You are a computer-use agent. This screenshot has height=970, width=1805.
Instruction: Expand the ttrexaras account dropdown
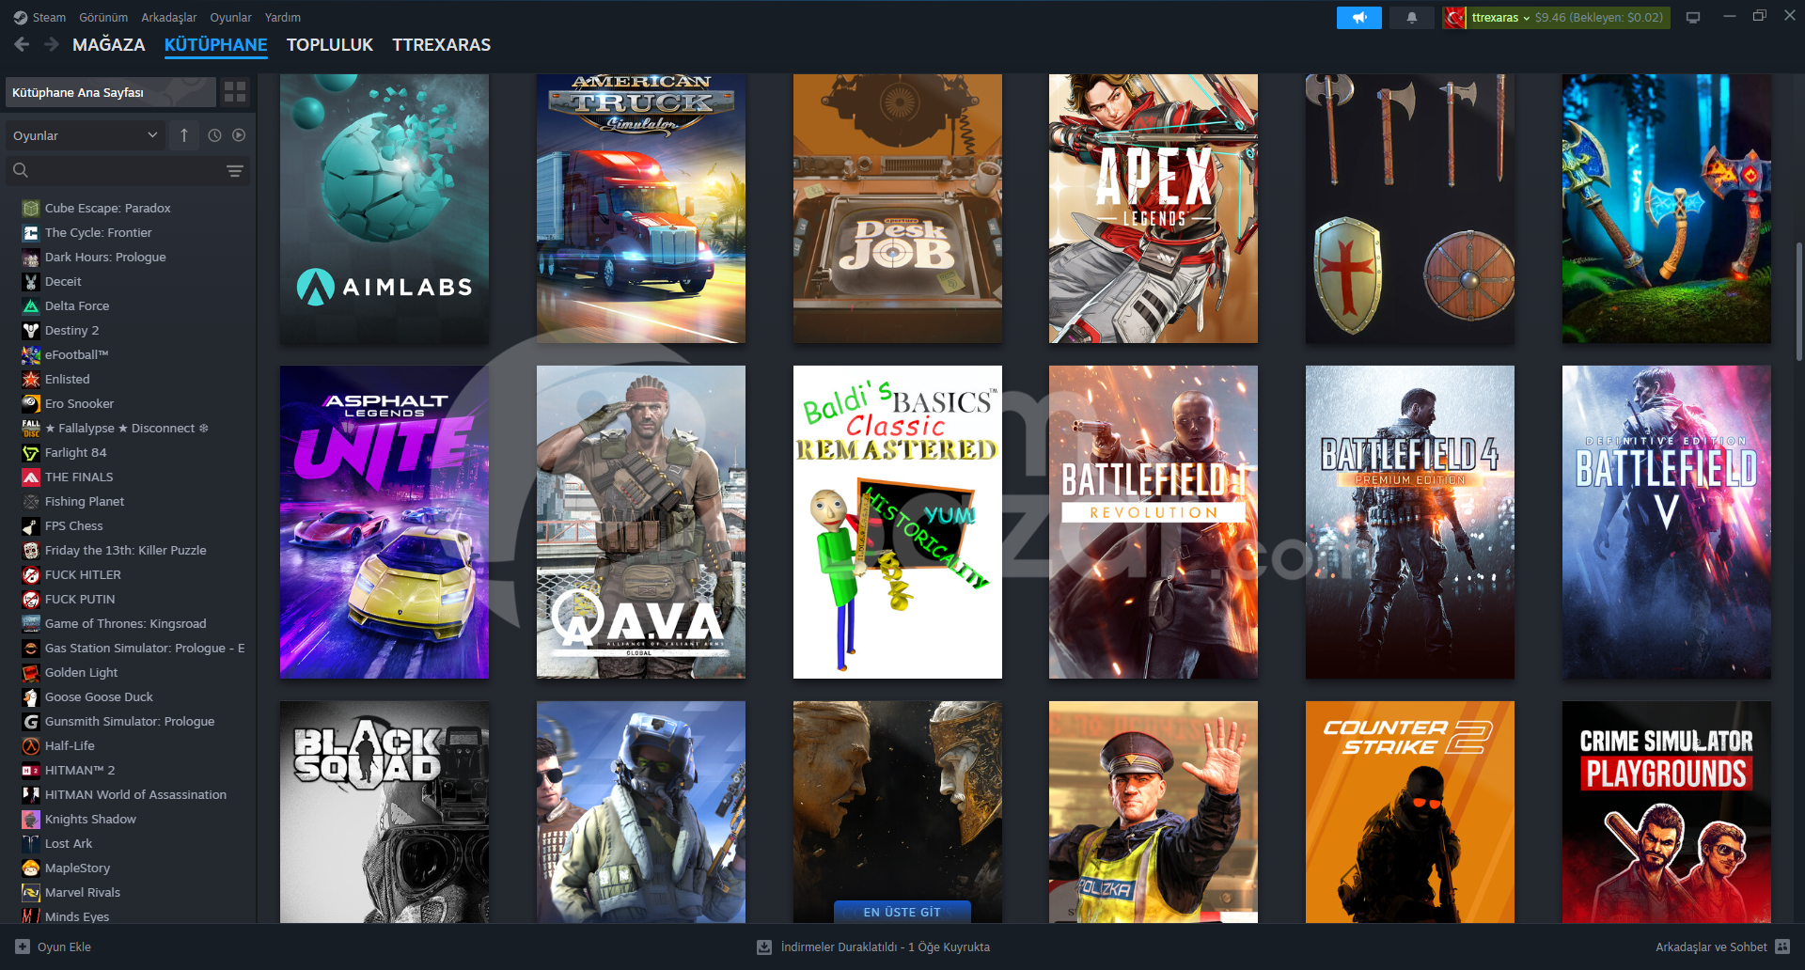(1500, 18)
